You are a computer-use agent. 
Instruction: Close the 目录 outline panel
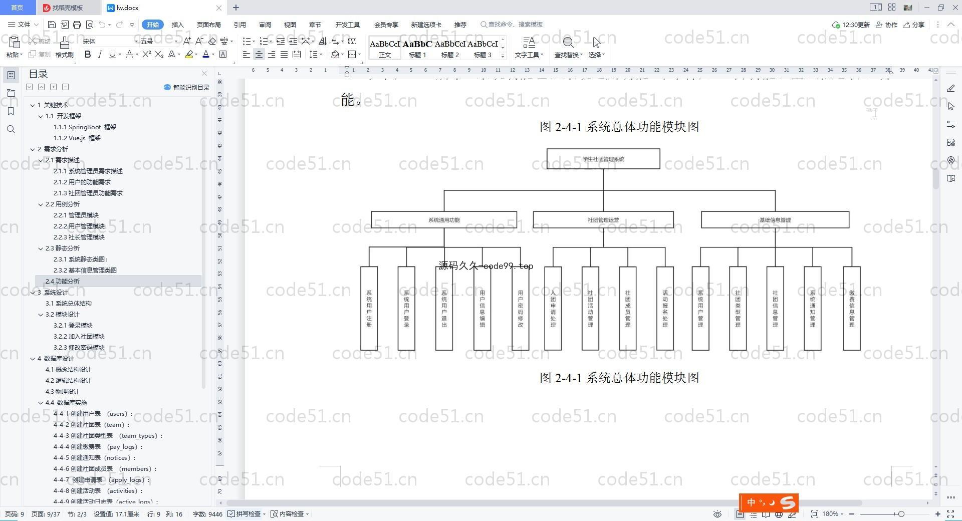(204, 74)
